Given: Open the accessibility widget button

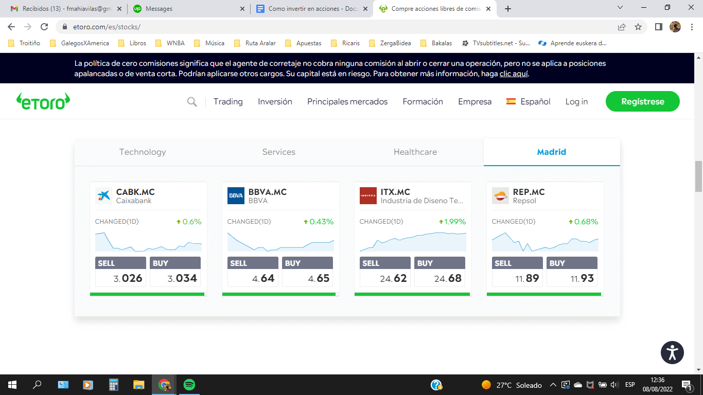Looking at the screenshot, I should (672, 353).
